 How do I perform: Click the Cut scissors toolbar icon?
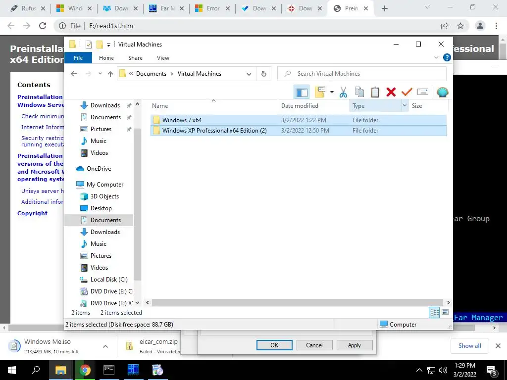point(343,93)
